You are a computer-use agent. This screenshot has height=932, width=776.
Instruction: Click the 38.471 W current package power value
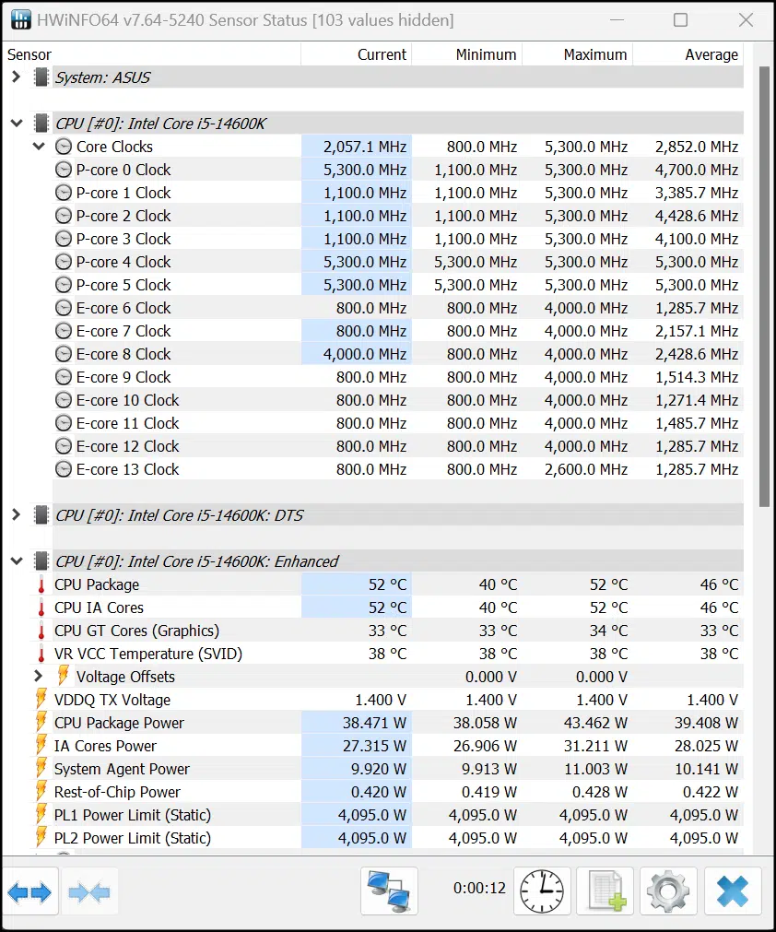(374, 724)
